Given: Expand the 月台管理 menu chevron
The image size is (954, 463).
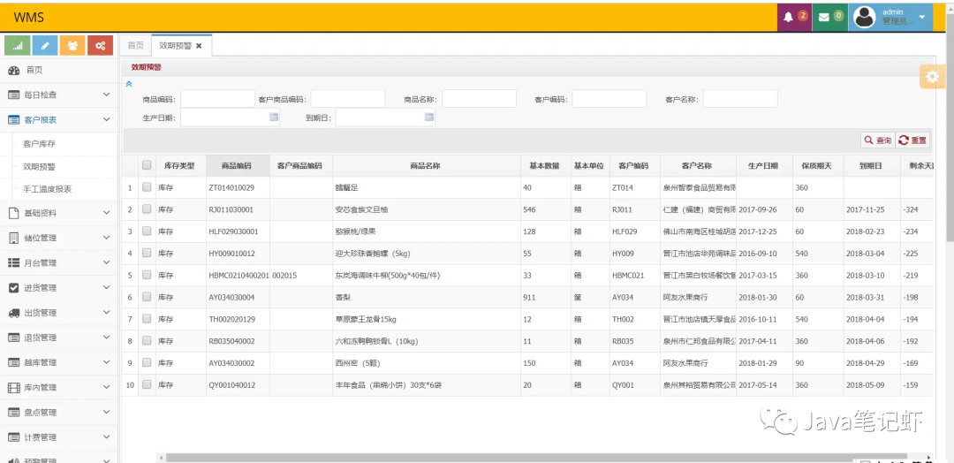Looking at the screenshot, I should click(x=107, y=262).
